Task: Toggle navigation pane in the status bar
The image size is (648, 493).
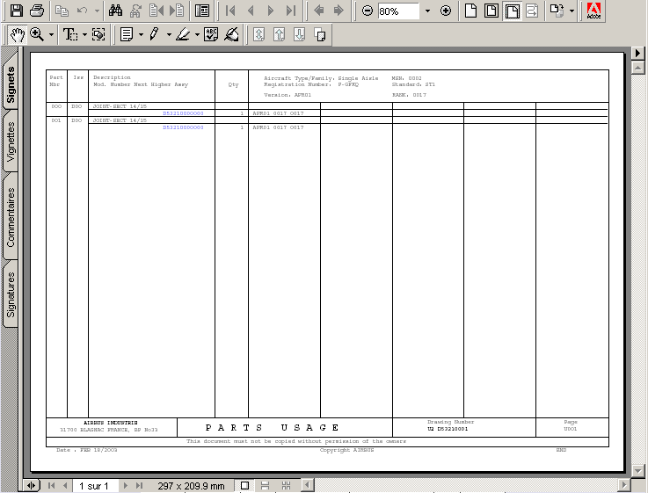Action: click(x=31, y=486)
